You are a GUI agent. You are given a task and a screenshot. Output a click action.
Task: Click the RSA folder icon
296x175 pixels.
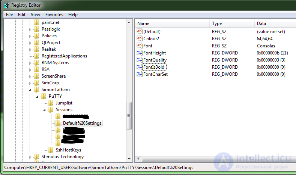click(x=37, y=69)
